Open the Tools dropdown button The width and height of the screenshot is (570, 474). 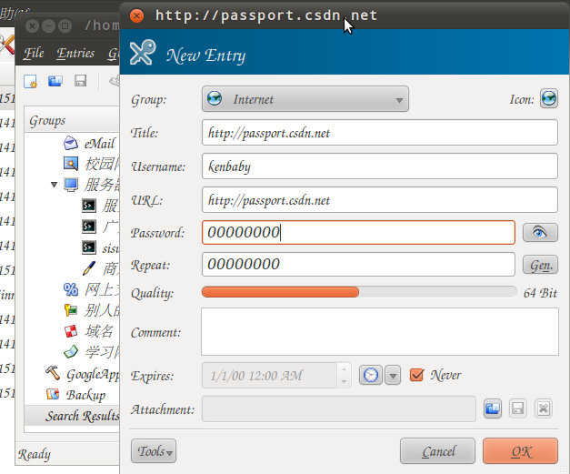coord(154,451)
